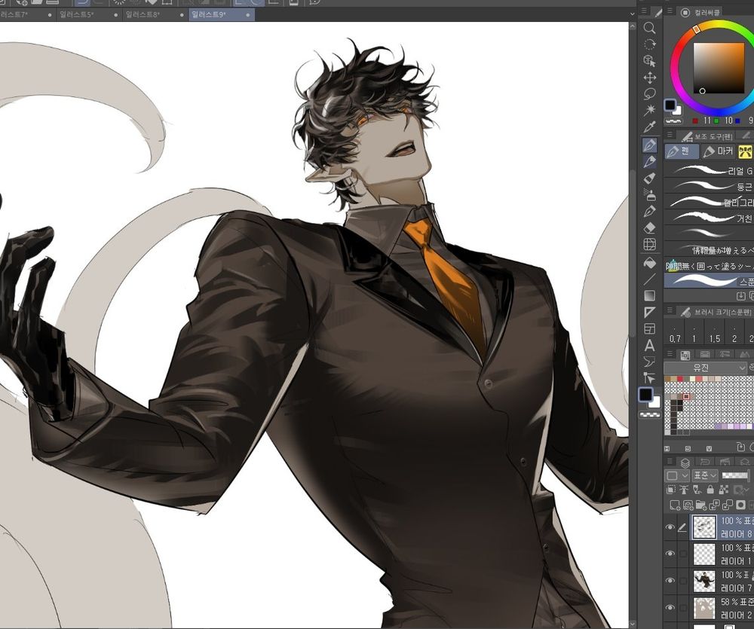Screen dimensions: 754x629
Task: Choose brush size 1.5 preset
Action: pos(715,332)
